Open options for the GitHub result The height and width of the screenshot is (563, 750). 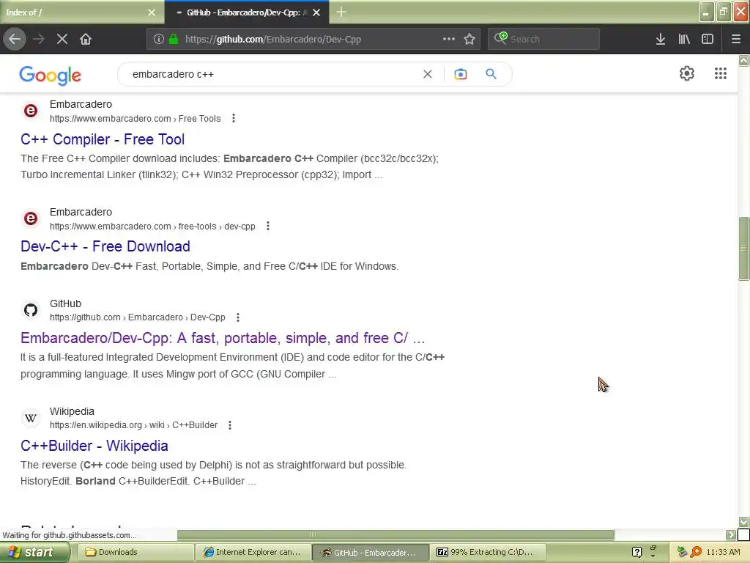point(238,317)
